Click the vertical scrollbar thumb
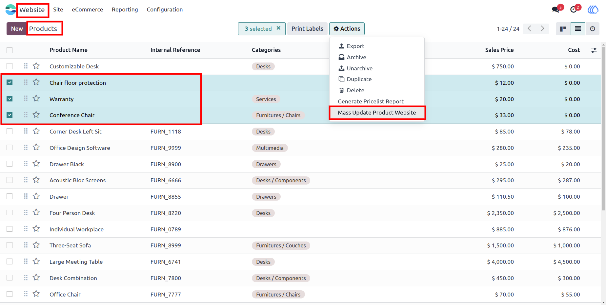Image resolution: width=606 pixels, height=305 pixels. pos(603,128)
